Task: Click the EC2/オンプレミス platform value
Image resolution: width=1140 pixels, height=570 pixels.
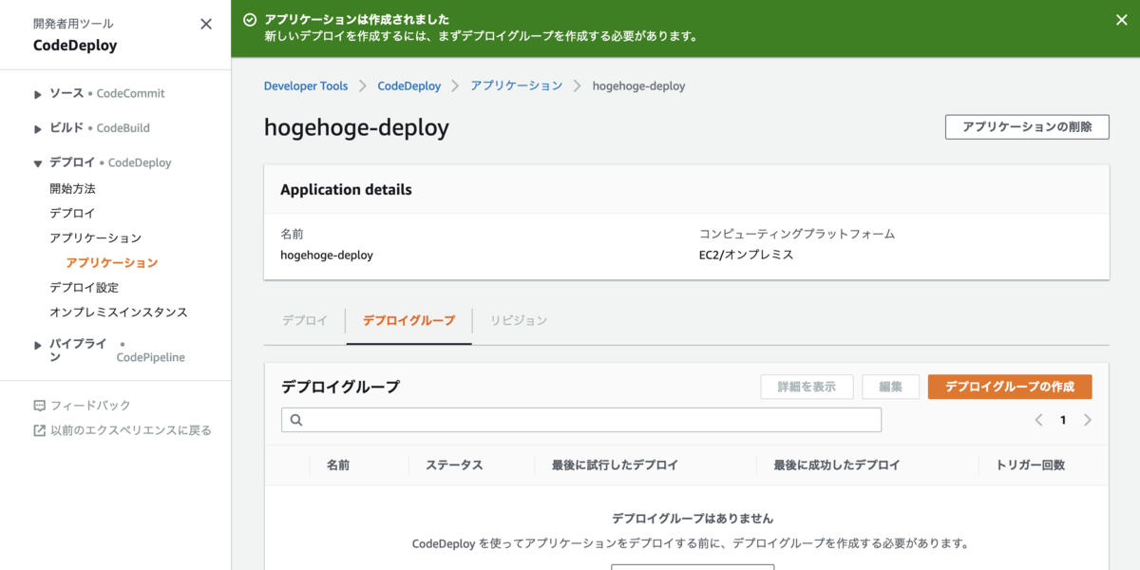Action: [746, 255]
